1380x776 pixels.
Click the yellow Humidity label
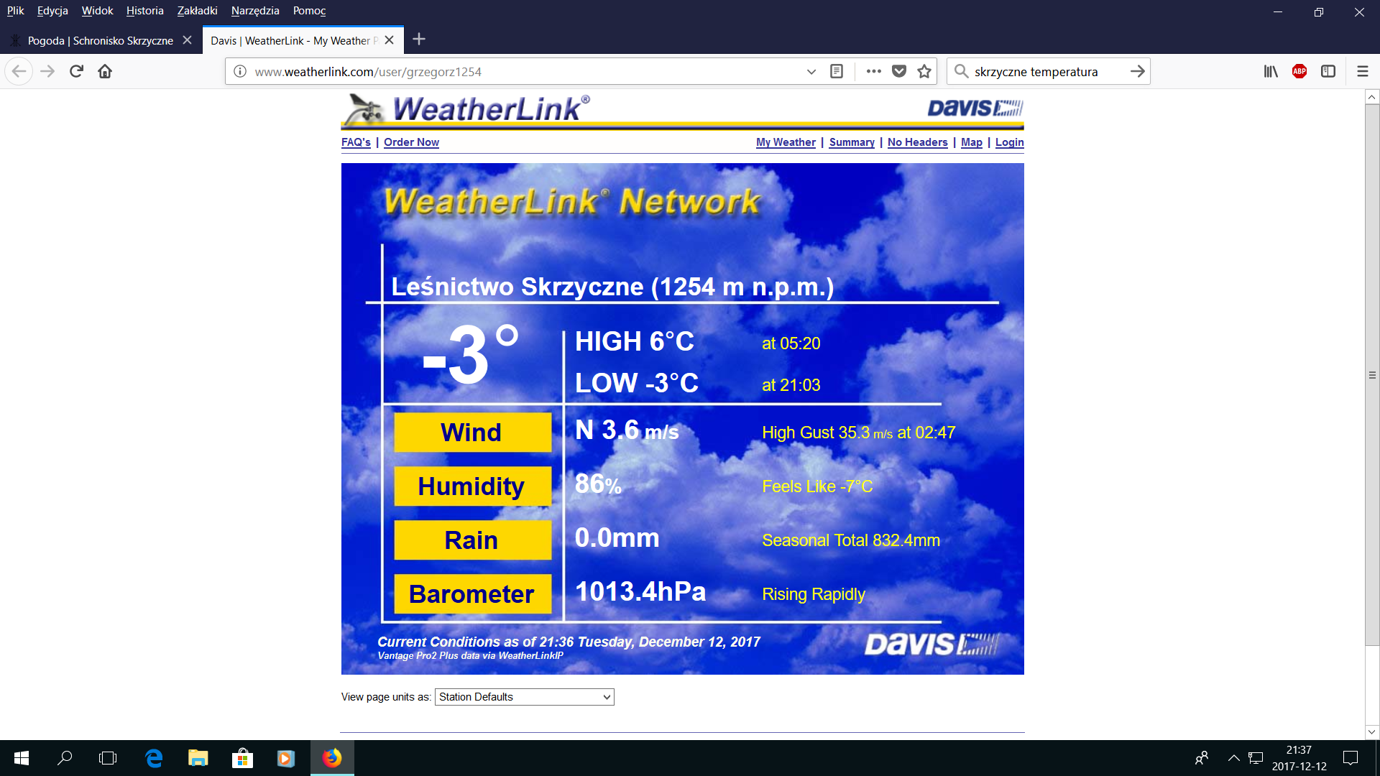472,486
